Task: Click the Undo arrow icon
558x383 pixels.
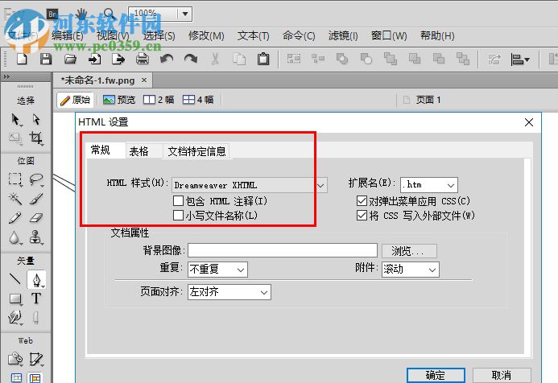Action: (x=167, y=59)
